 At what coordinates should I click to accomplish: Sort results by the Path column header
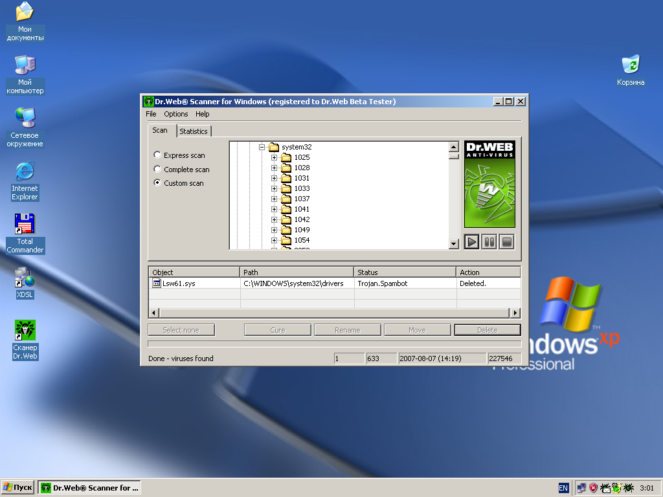[x=297, y=272]
